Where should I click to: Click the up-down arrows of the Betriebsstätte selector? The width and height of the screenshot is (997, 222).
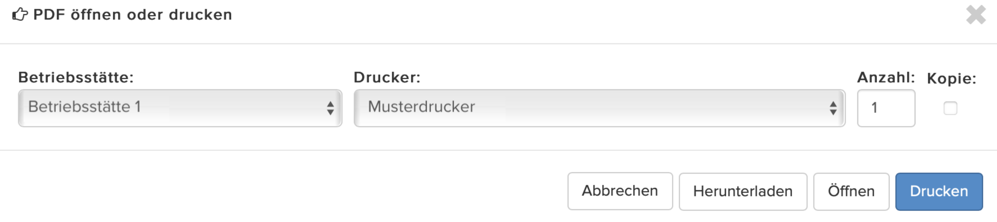(x=330, y=108)
